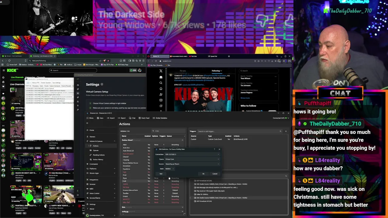Collapse Actions & Queues section

101,141
